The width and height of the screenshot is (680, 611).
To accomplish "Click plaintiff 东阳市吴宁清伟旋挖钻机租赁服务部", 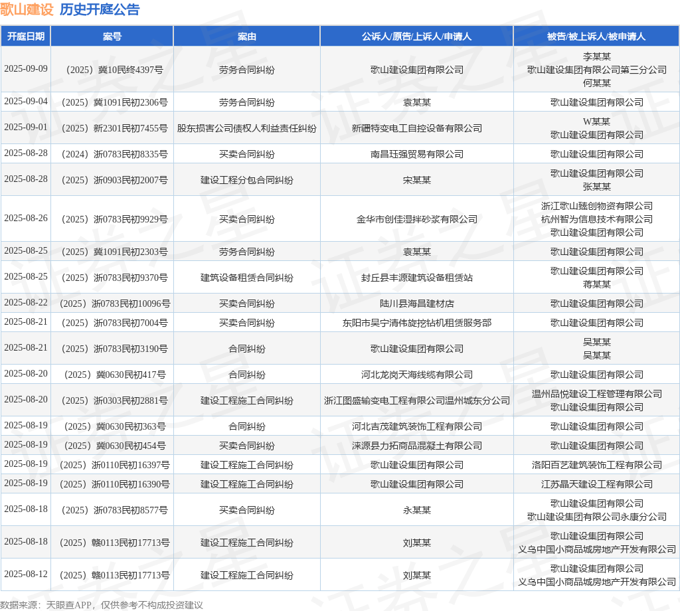I will [x=417, y=323].
